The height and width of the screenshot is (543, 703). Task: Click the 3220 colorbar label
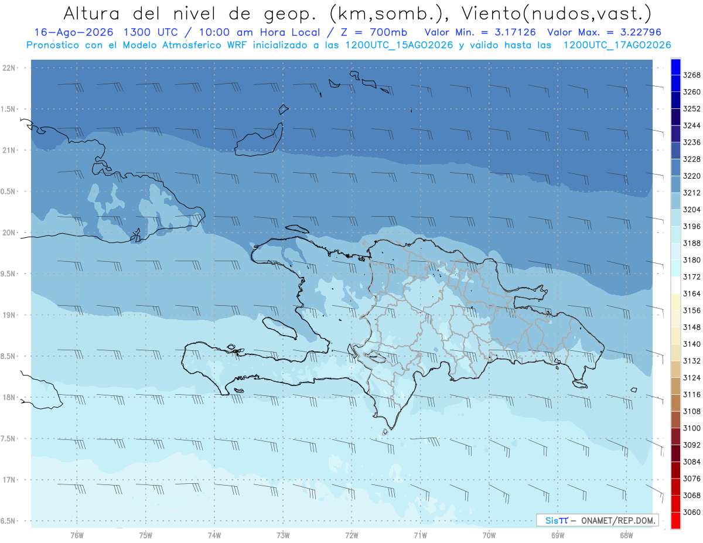tap(692, 176)
